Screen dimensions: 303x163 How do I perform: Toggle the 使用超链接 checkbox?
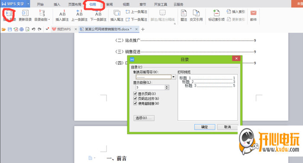[x=135, y=103]
